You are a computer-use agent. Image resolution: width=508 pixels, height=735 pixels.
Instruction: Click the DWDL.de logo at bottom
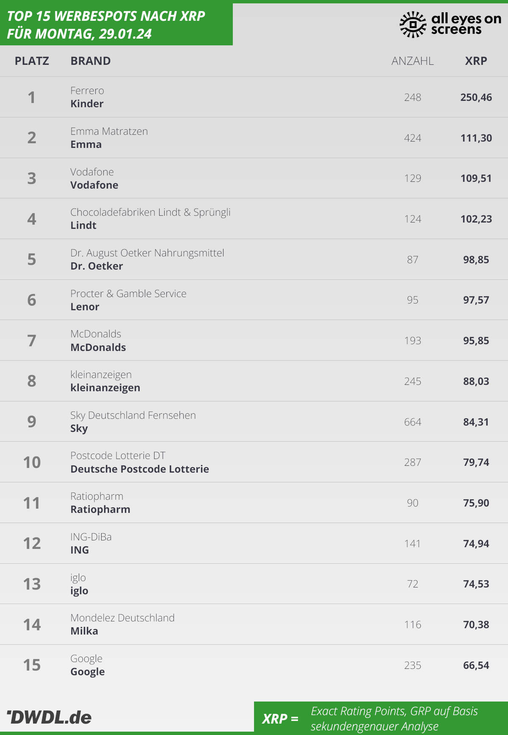(x=49, y=717)
